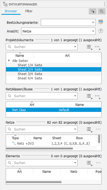Sort Projektdokumente by Art column header

tap(68, 55)
